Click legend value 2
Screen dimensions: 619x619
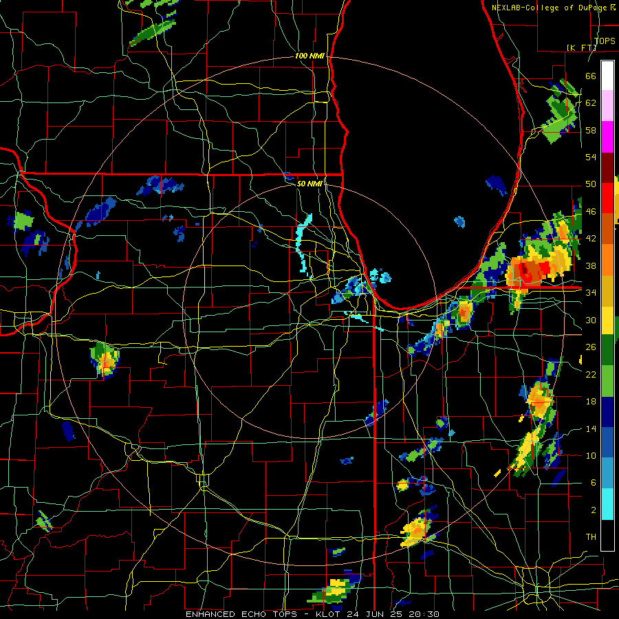pos(594,510)
